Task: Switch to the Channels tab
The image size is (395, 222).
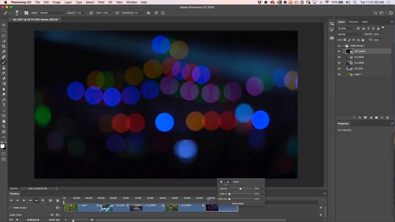Action: 353,22
